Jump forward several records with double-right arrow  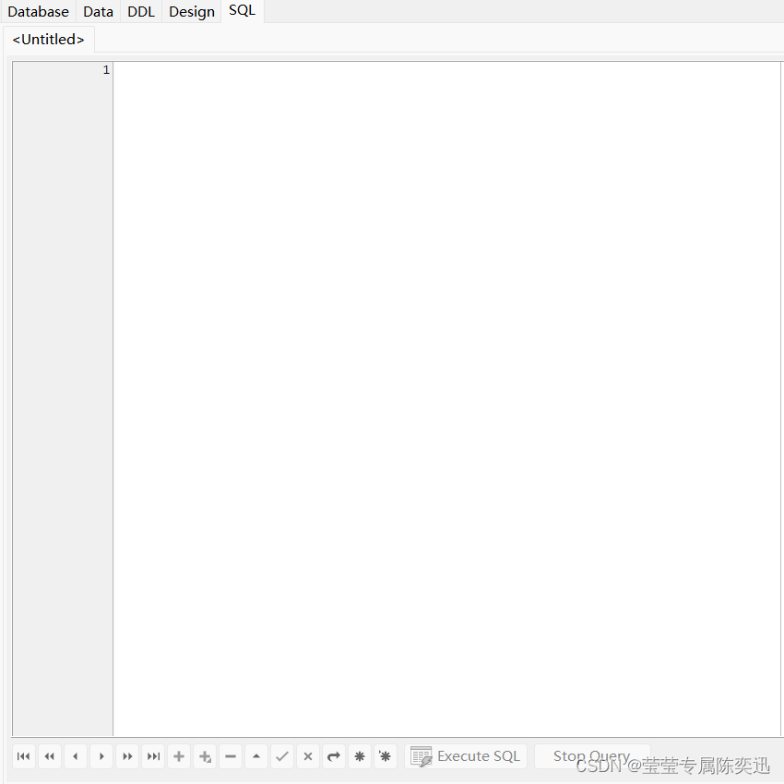pos(127,756)
